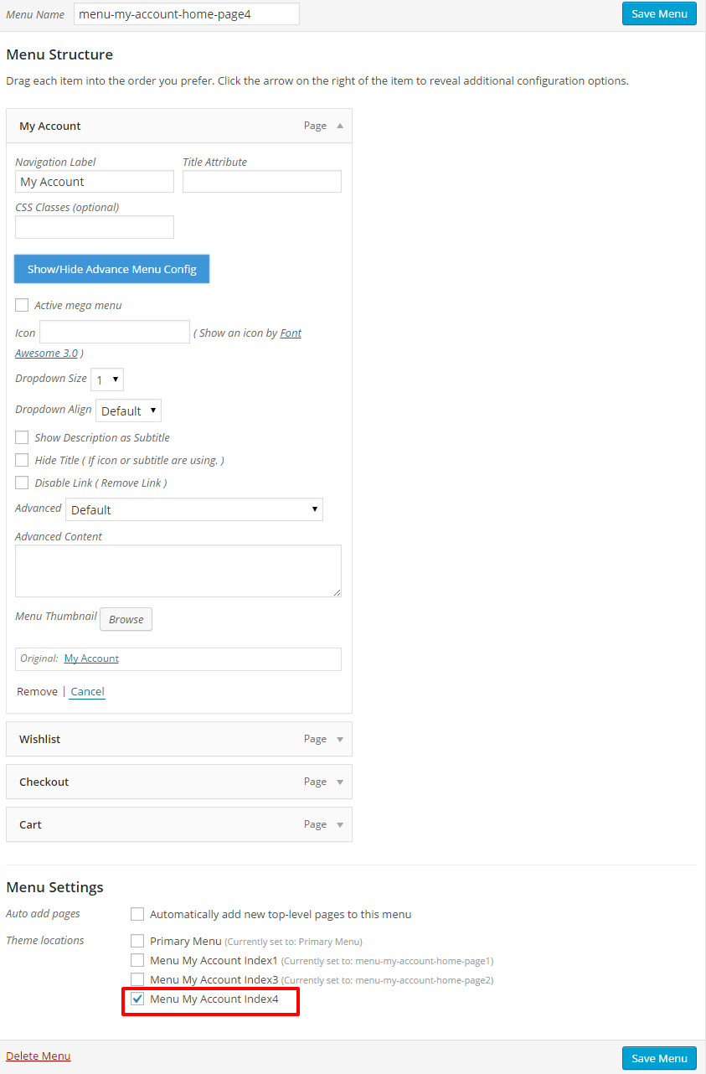Click Show/Hide Advance Menu Config button
Image resolution: width=706 pixels, height=1074 pixels.
(x=112, y=269)
